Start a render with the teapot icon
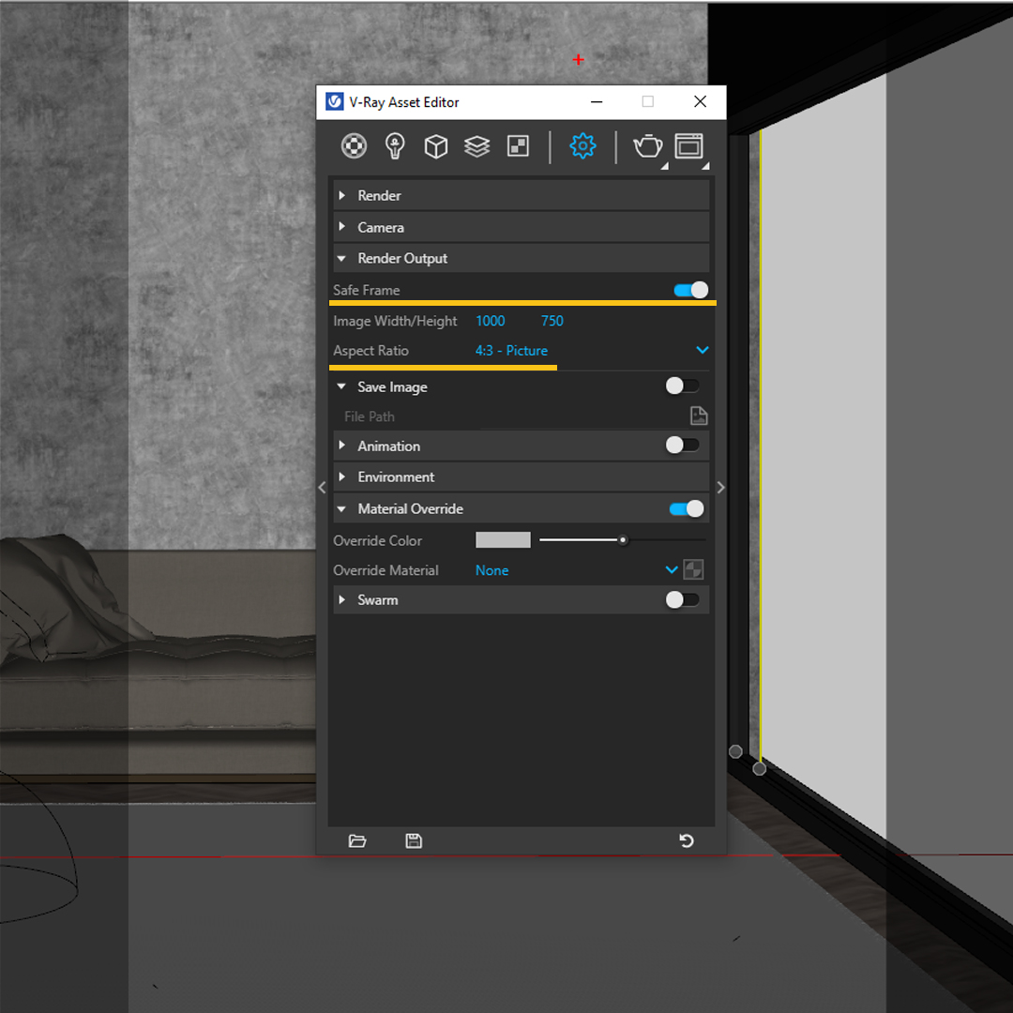 tap(647, 146)
